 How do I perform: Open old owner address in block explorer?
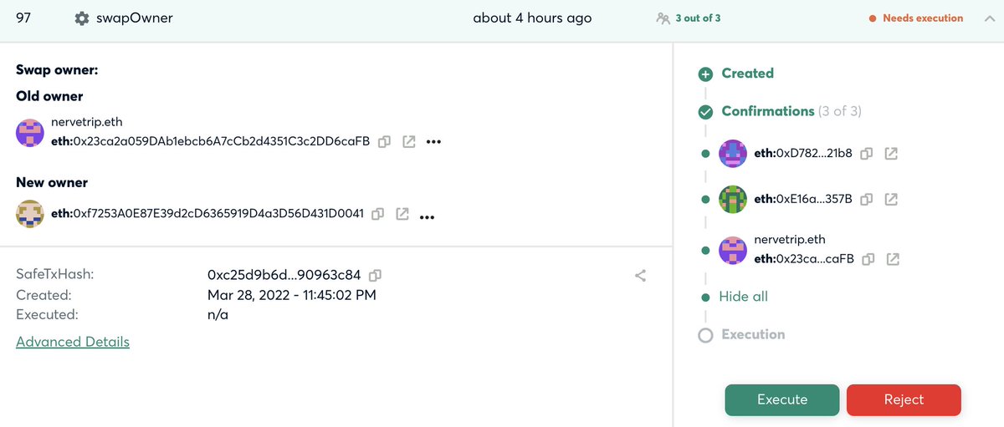point(409,141)
